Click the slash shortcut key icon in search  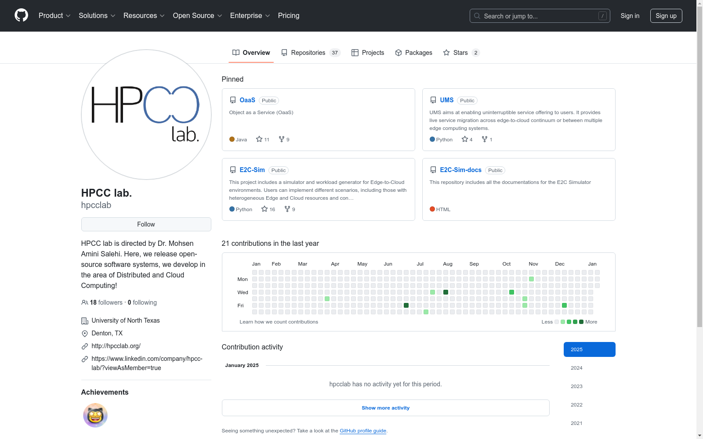pyautogui.click(x=602, y=16)
